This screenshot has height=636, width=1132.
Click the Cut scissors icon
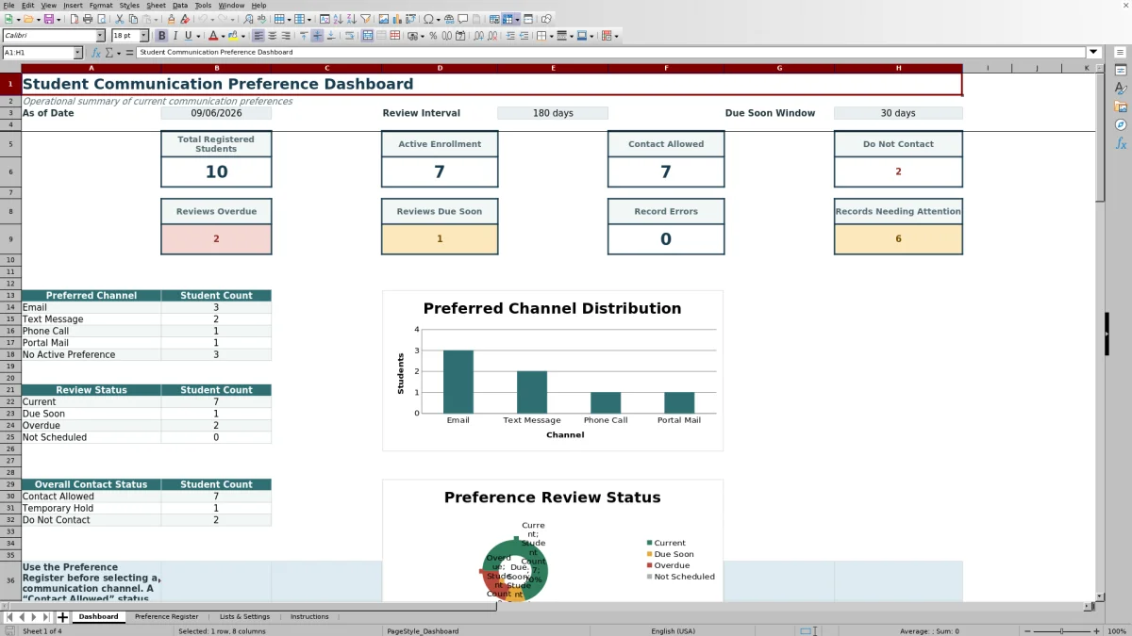[120, 19]
